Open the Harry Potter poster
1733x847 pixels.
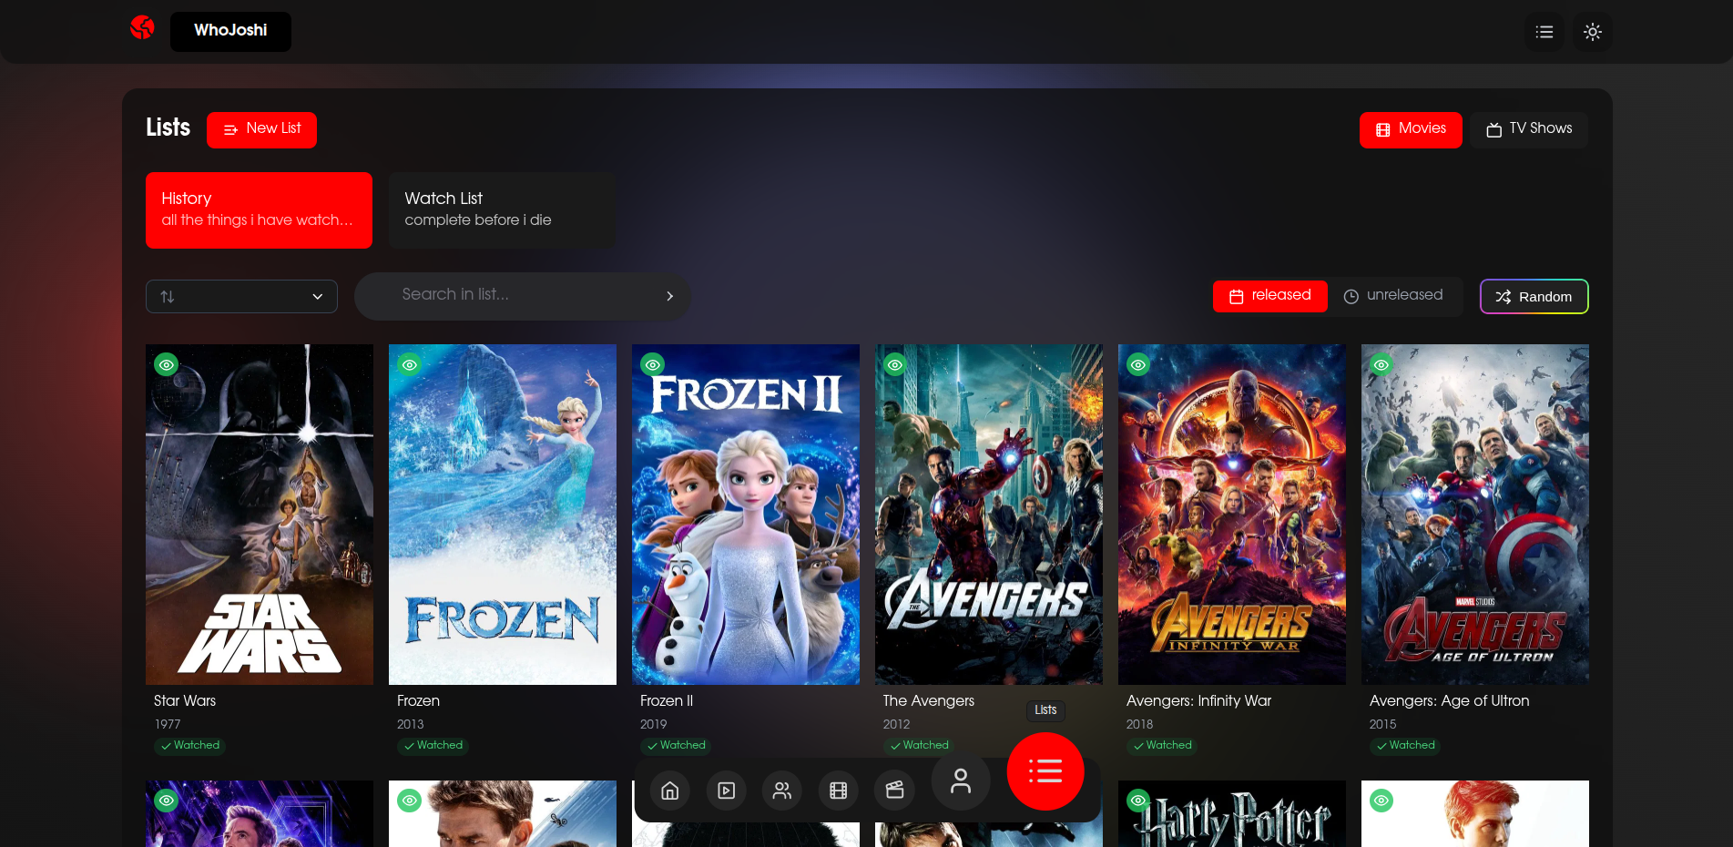pos(1232,813)
